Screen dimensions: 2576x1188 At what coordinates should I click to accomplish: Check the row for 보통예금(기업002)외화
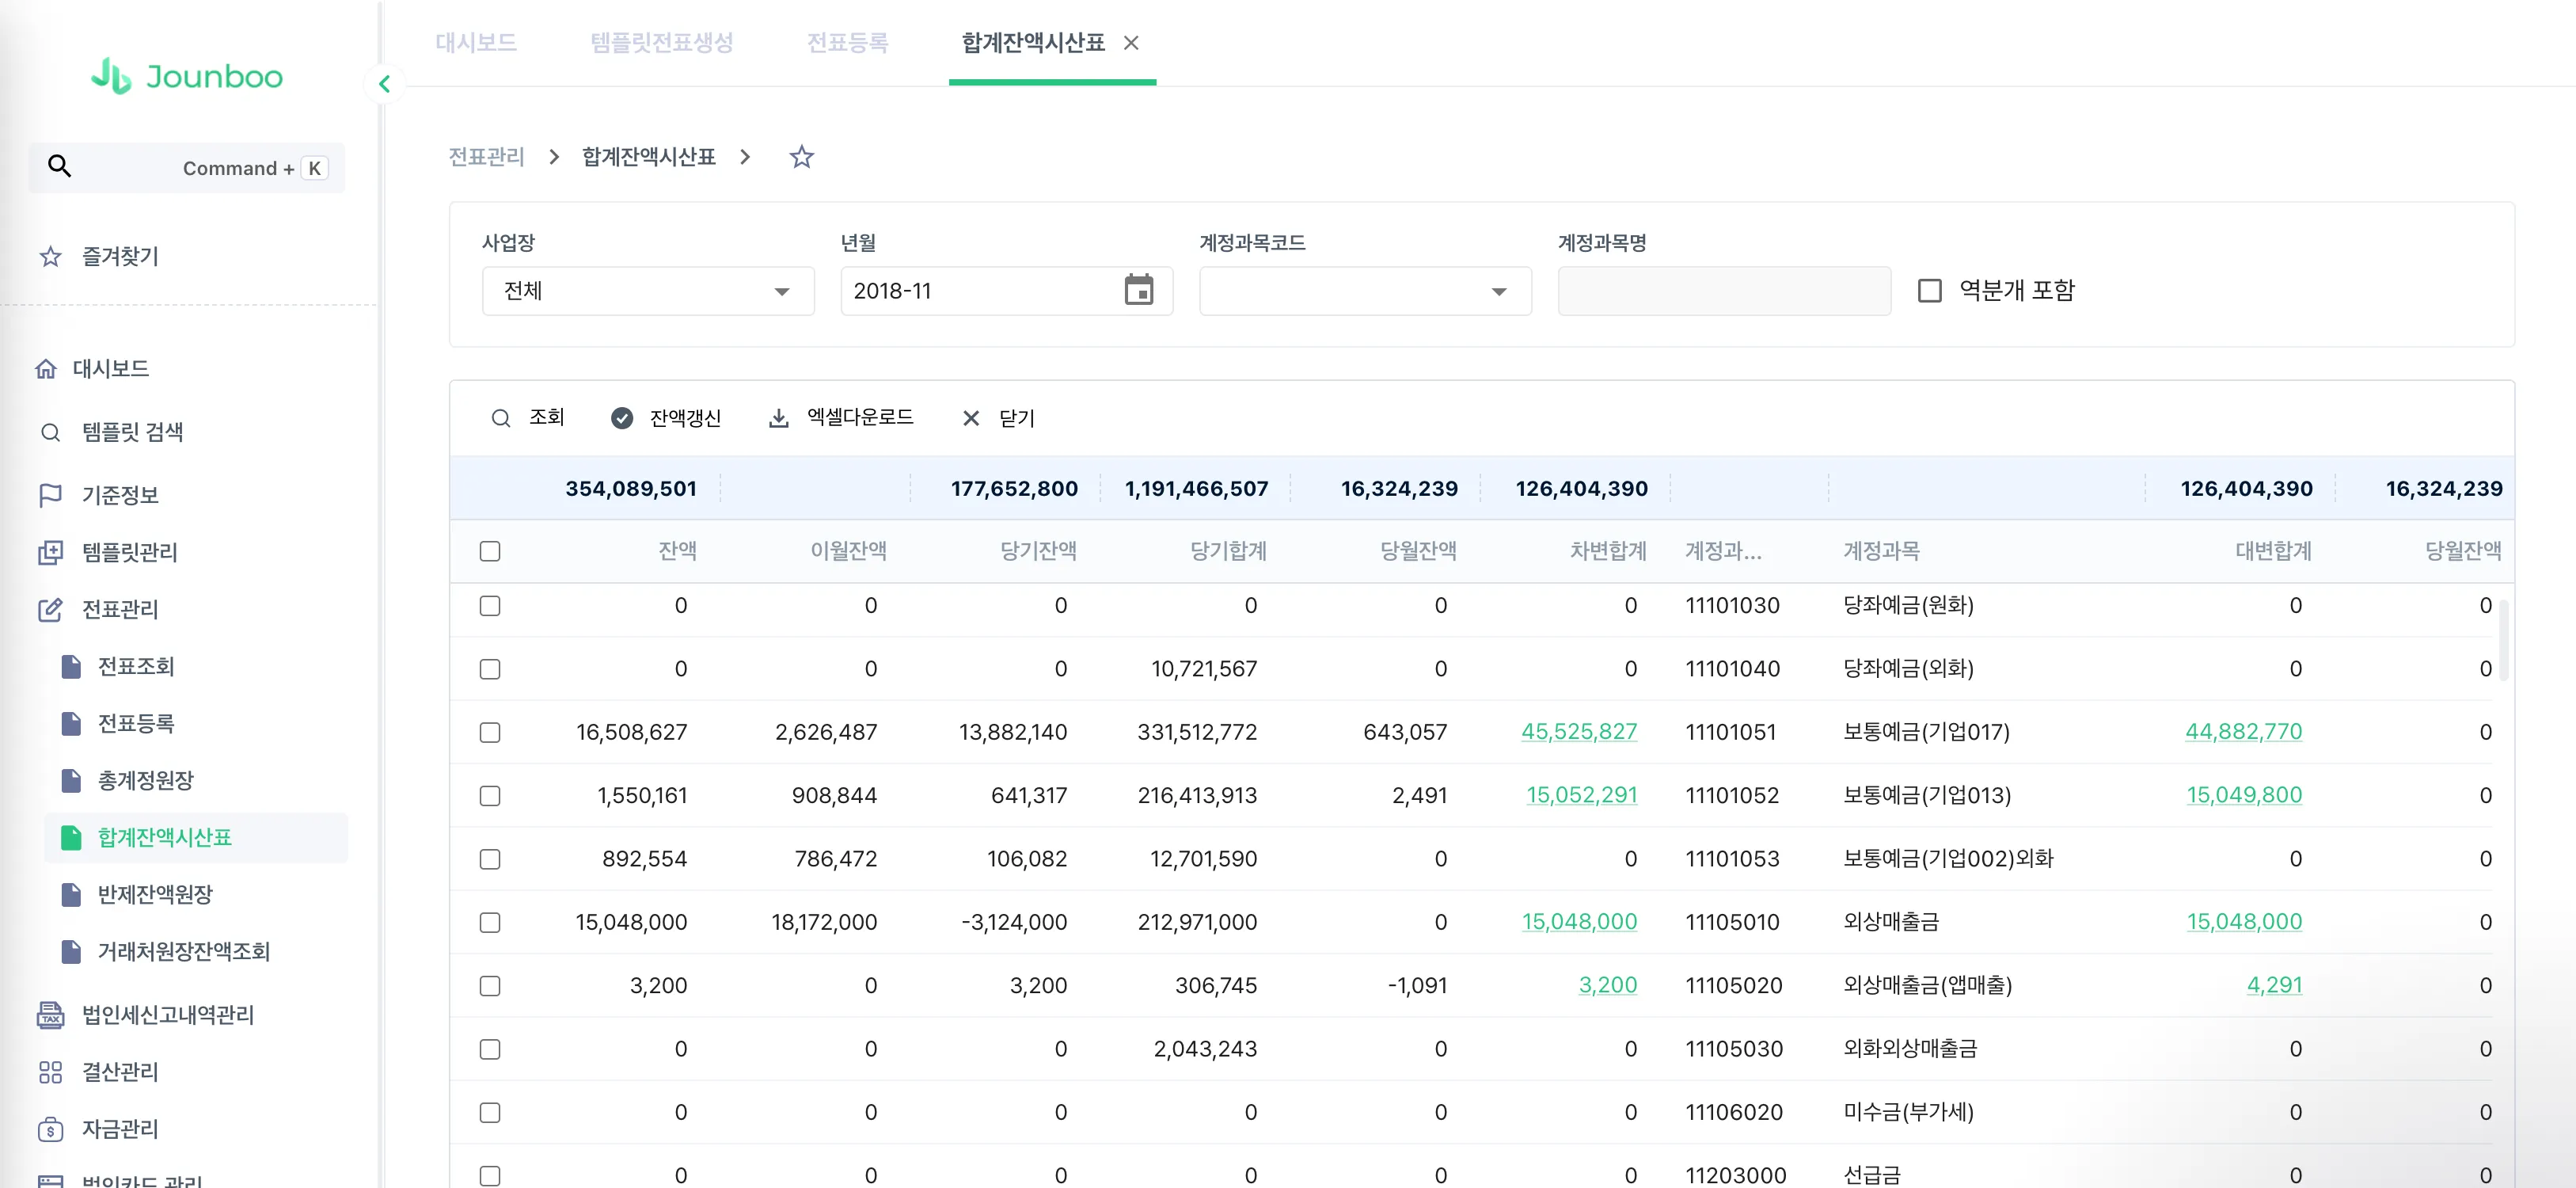[490, 860]
